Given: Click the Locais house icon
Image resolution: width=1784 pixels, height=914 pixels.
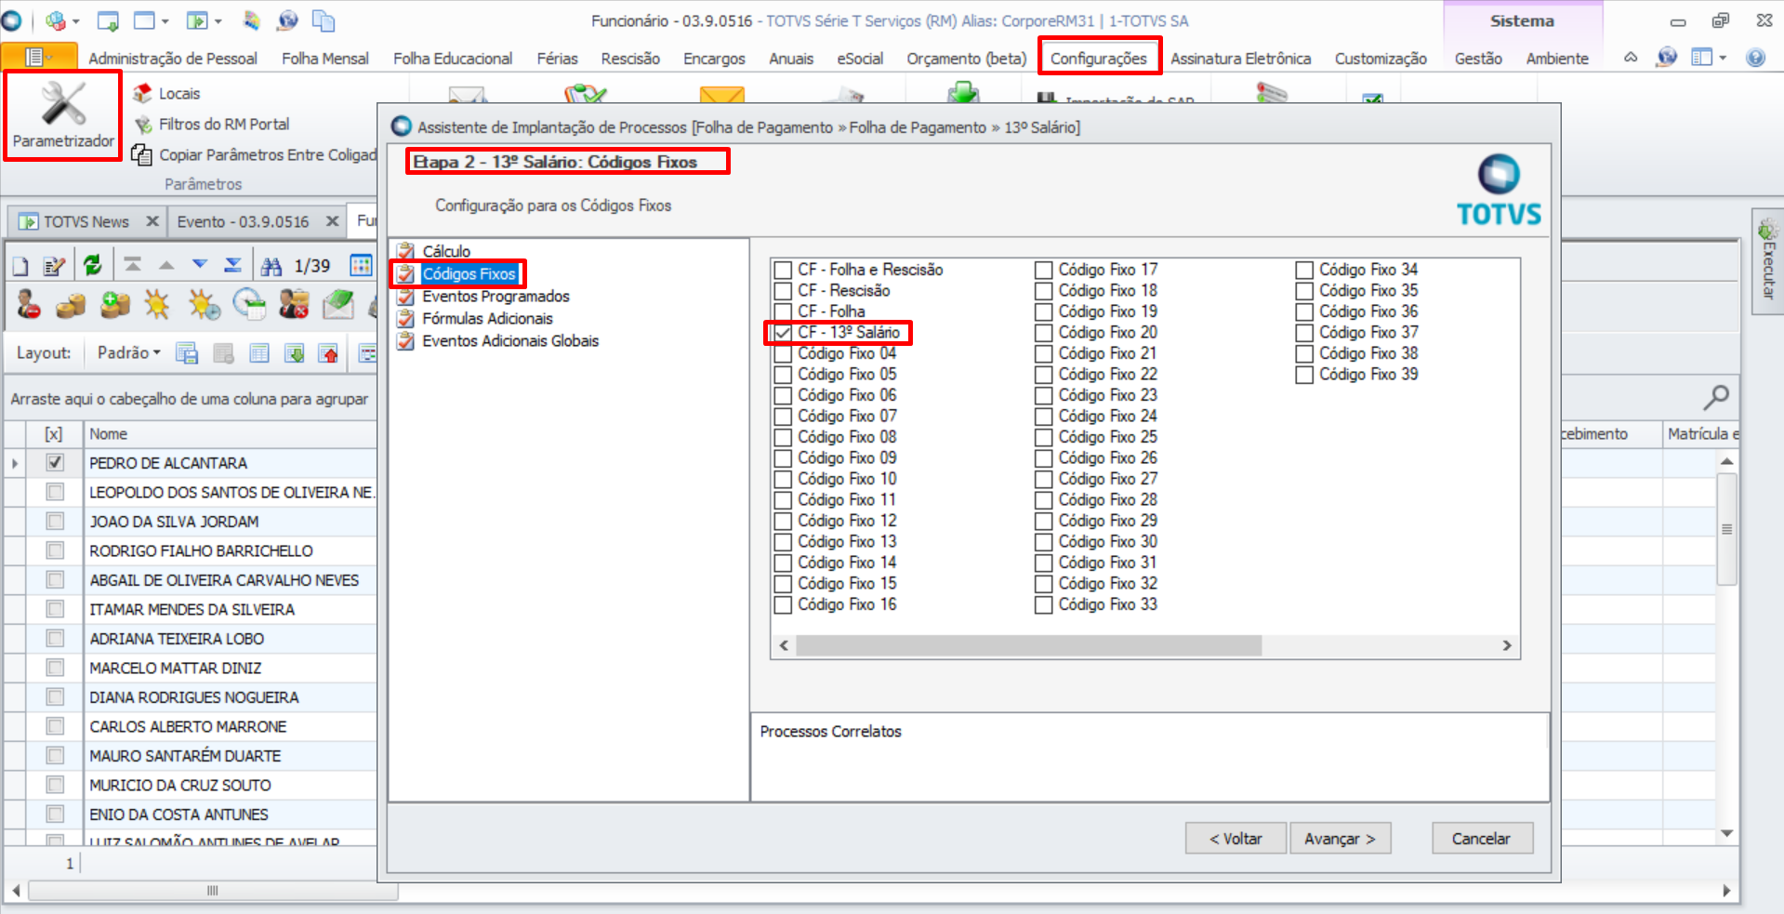Looking at the screenshot, I should 142,93.
